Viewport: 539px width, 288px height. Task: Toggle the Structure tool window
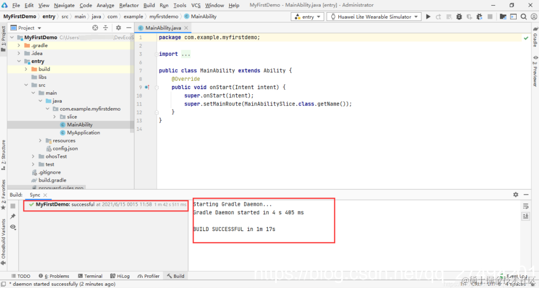(3, 155)
